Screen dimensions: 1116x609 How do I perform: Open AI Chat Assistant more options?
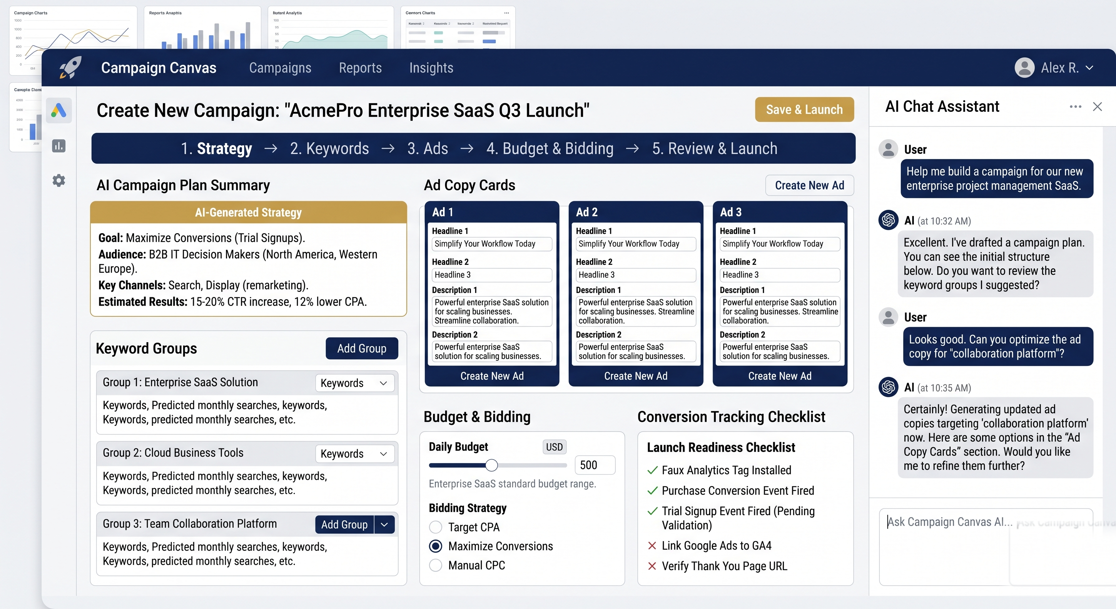point(1075,107)
